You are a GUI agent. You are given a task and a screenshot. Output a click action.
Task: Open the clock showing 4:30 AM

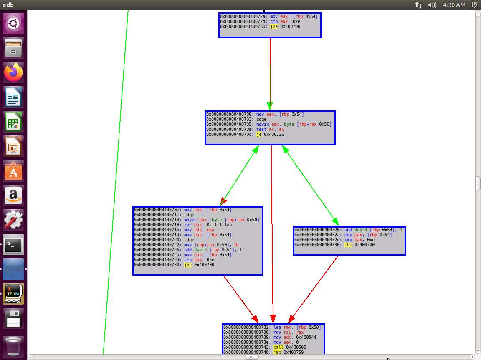(x=454, y=5)
